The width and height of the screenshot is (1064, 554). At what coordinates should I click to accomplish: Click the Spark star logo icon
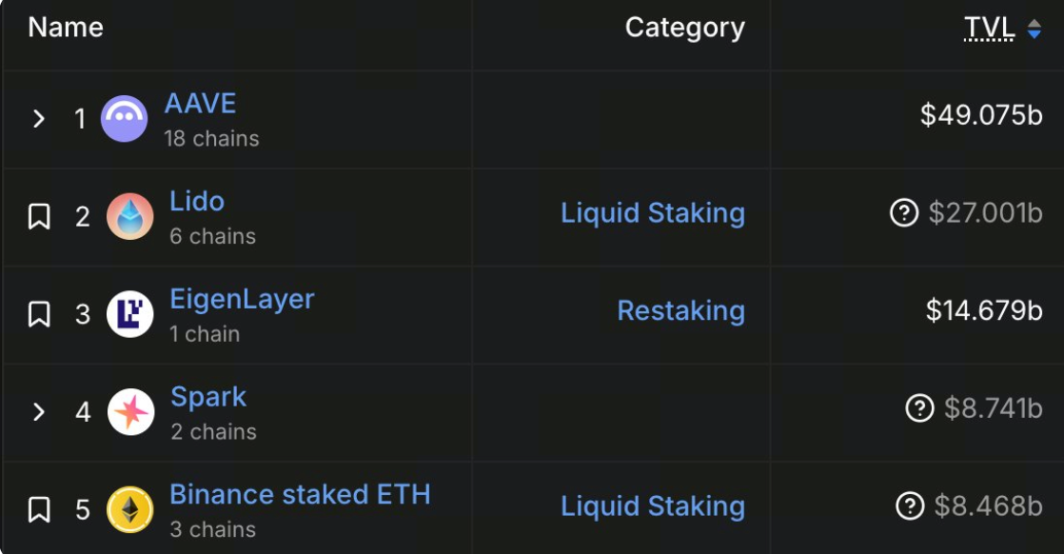point(130,412)
